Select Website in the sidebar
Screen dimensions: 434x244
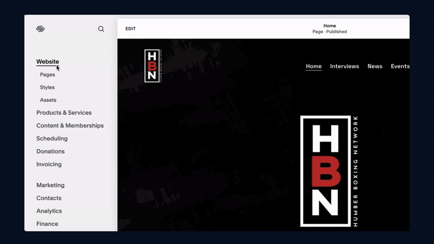(48, 61)
